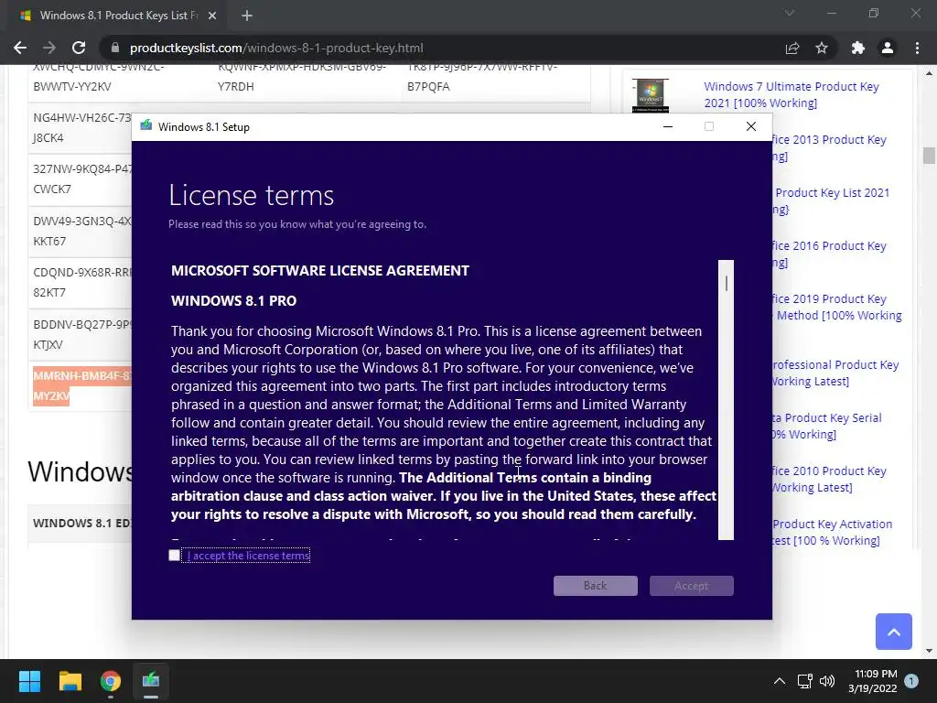Open the Windows Start menu
This screenshot has height=703, width=937.
pos(29,681)
